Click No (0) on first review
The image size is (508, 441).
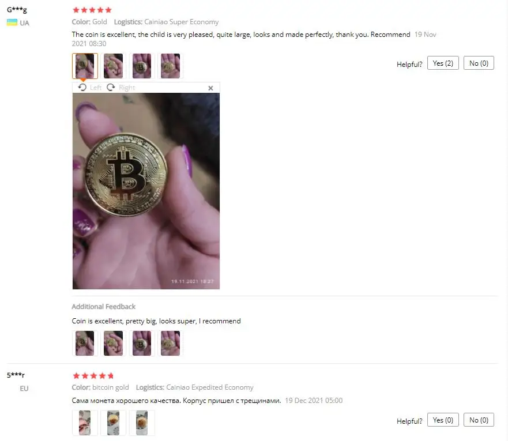(x=479, y=63)
